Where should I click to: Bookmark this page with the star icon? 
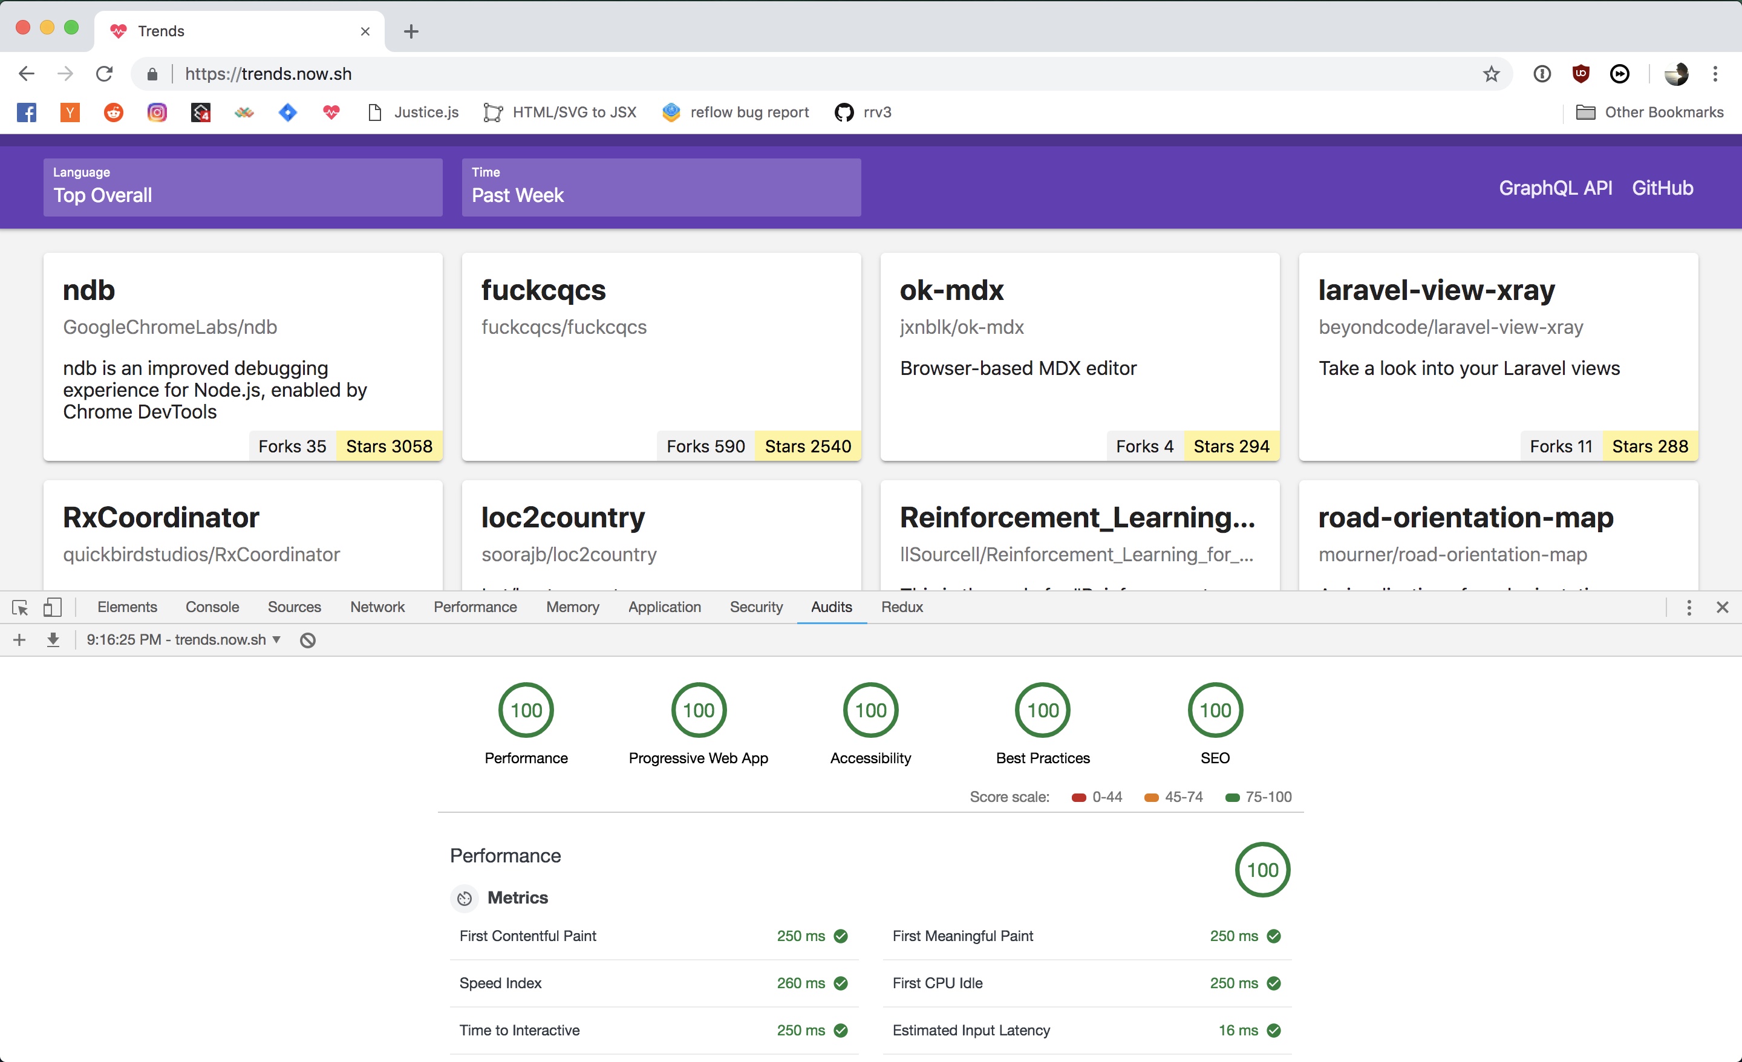pyautogui.click(x=1491, y=74)
